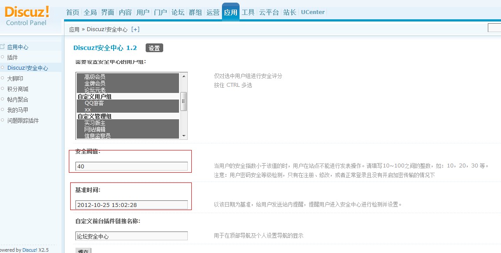
Task: Click the listbox scroll up arrow
Action: pyautogui.click(x=184, y=76)
